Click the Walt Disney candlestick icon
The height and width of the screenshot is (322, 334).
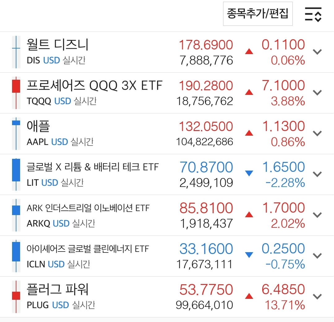tap(16, 52)
